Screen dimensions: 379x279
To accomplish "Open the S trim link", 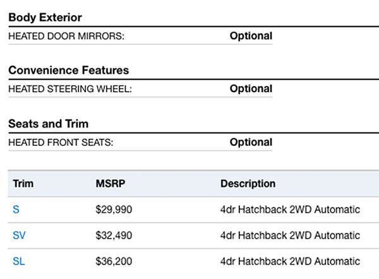I will point(16,210).
